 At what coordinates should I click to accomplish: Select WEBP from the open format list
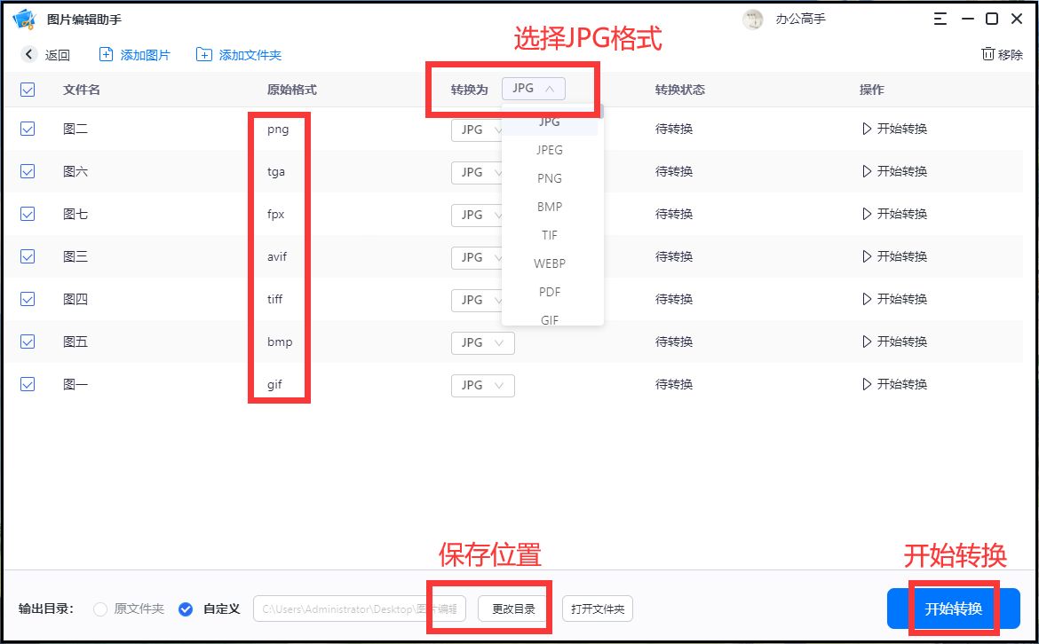click(x=549, y=263)
